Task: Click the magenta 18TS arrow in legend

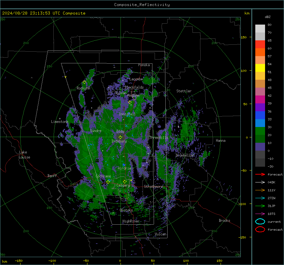Action: (x=260, y=214)
